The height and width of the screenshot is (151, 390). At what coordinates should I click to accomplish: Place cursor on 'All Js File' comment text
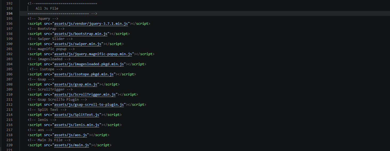(x=47, y=8)
